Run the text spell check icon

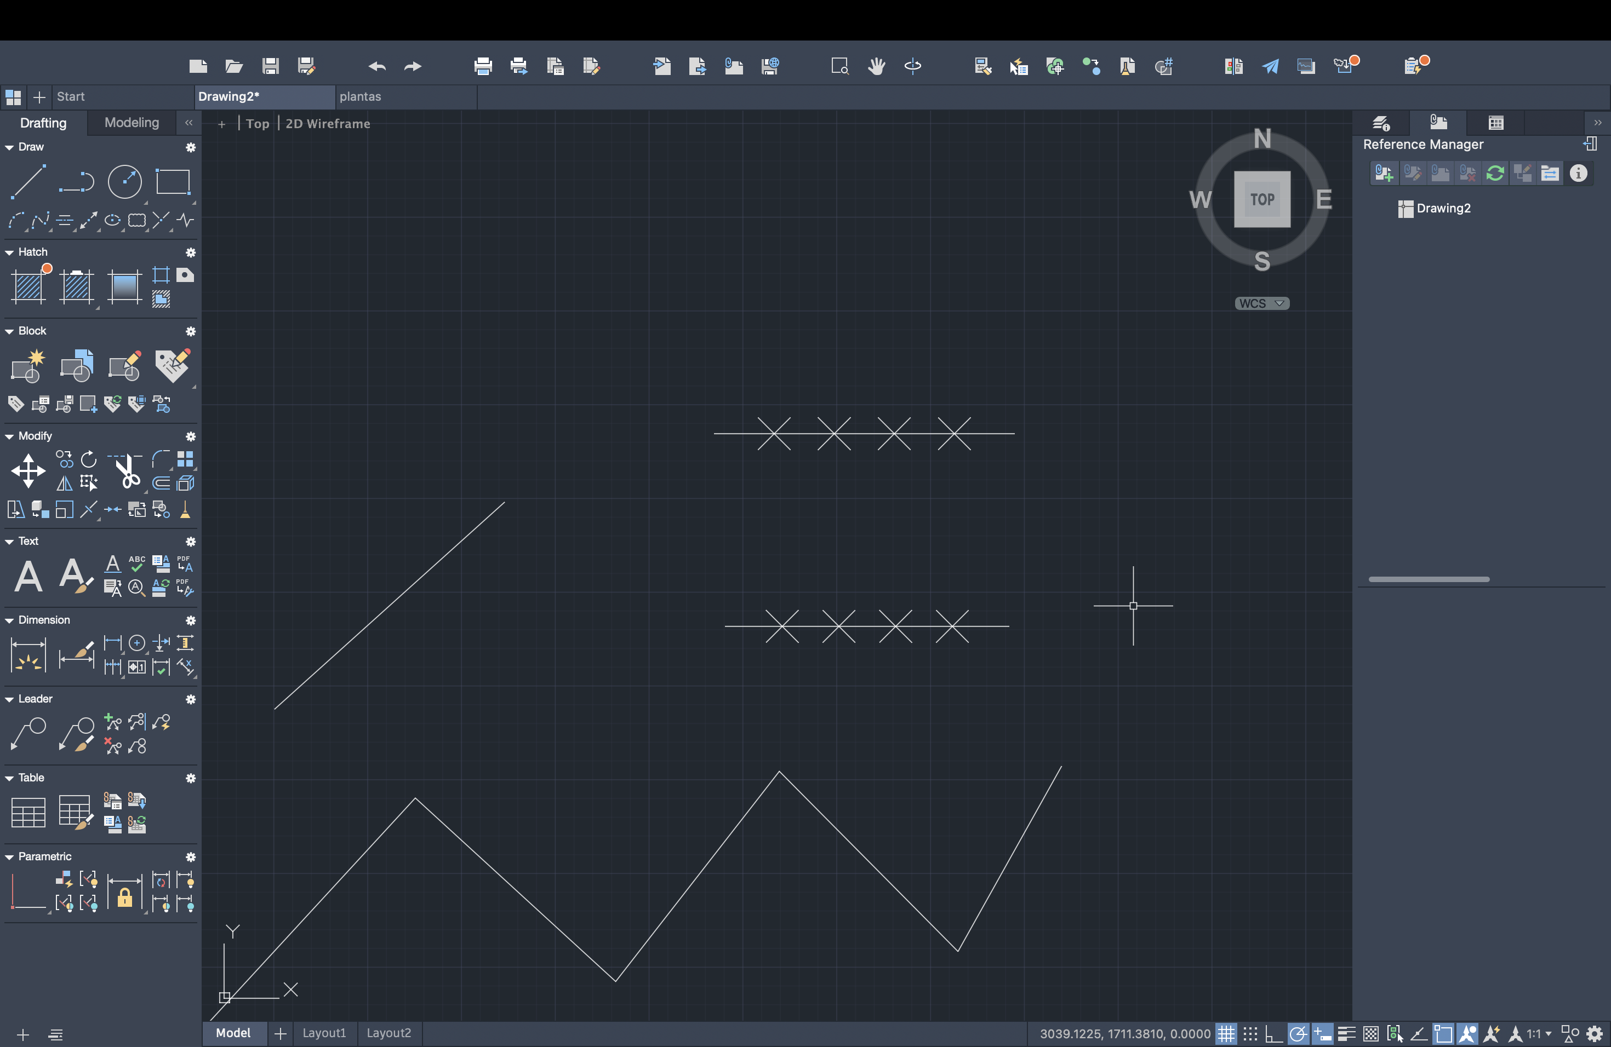(x=137, y=563)
